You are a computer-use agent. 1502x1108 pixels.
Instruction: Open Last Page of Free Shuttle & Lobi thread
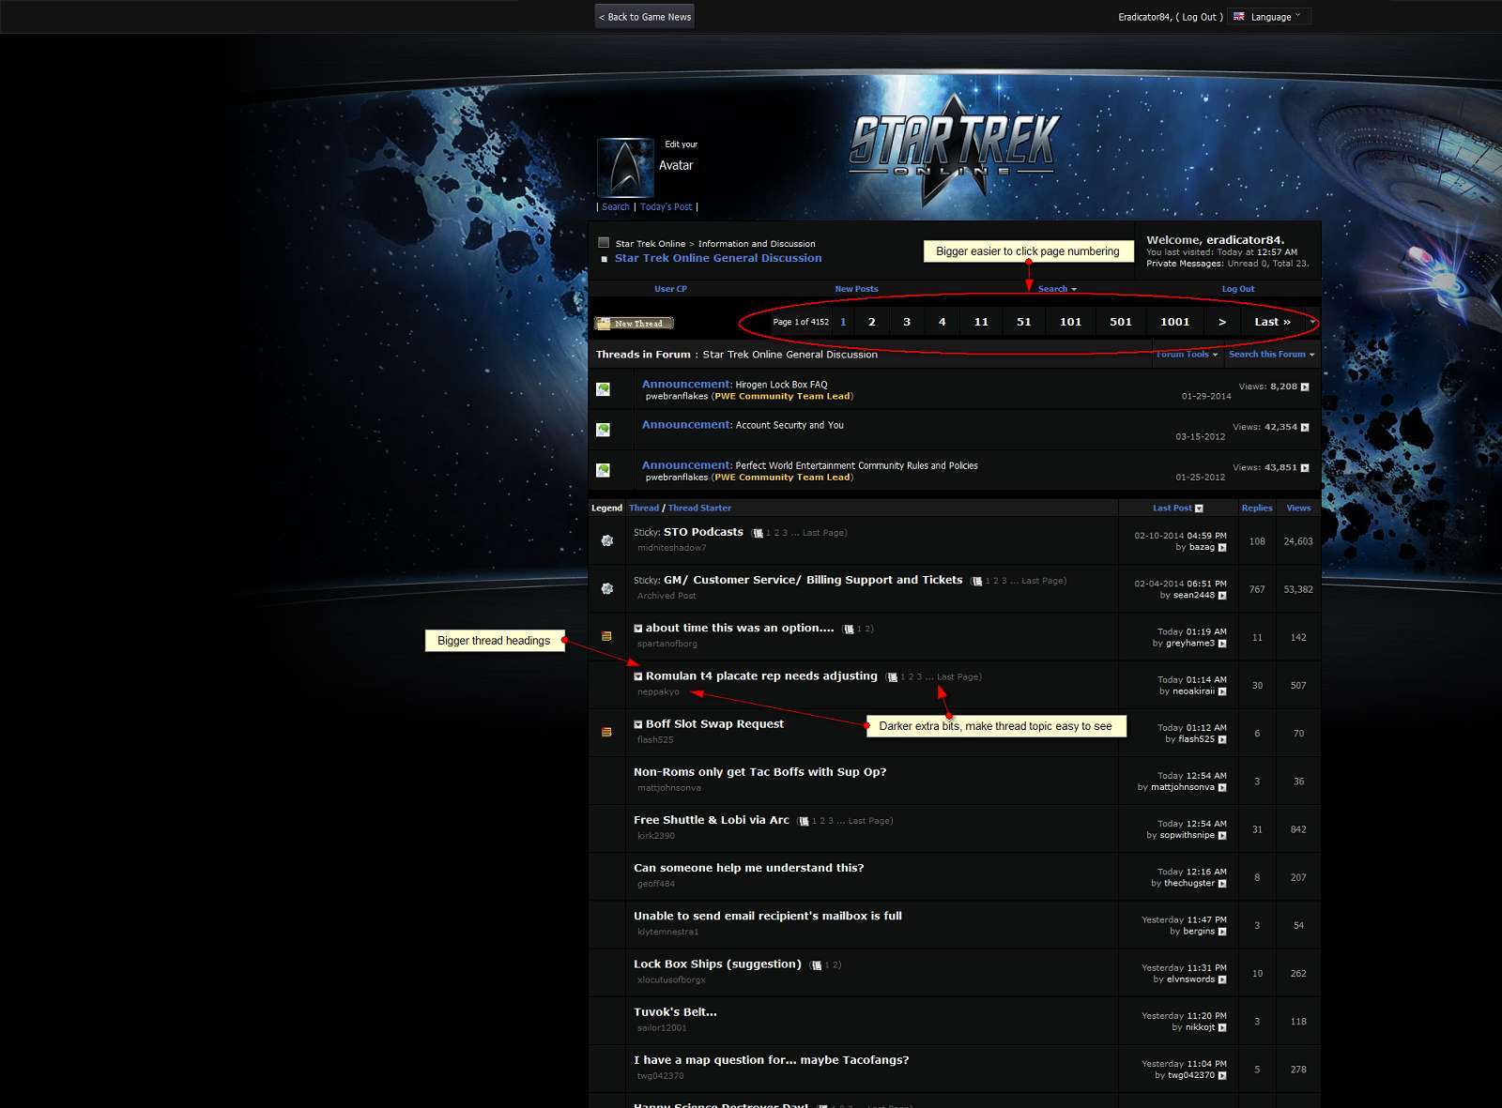point(867,821)
